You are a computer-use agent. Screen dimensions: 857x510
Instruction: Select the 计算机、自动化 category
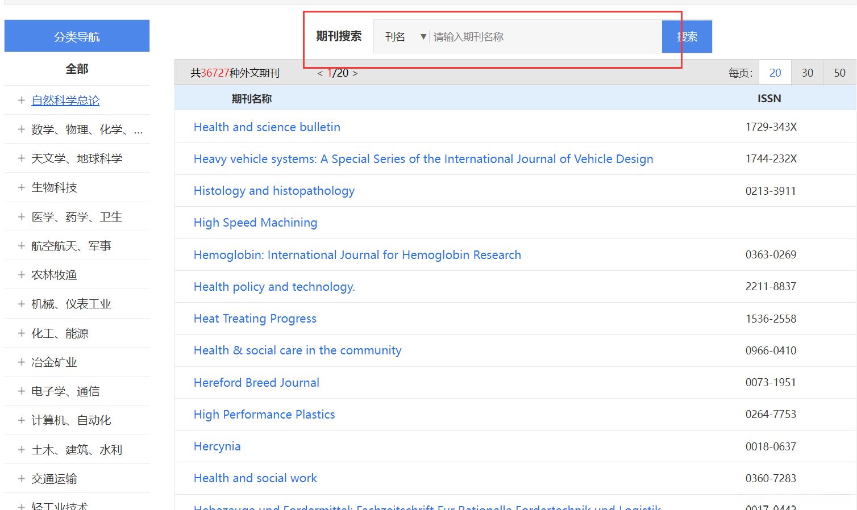pyautogui.click(x=71, y=420)
